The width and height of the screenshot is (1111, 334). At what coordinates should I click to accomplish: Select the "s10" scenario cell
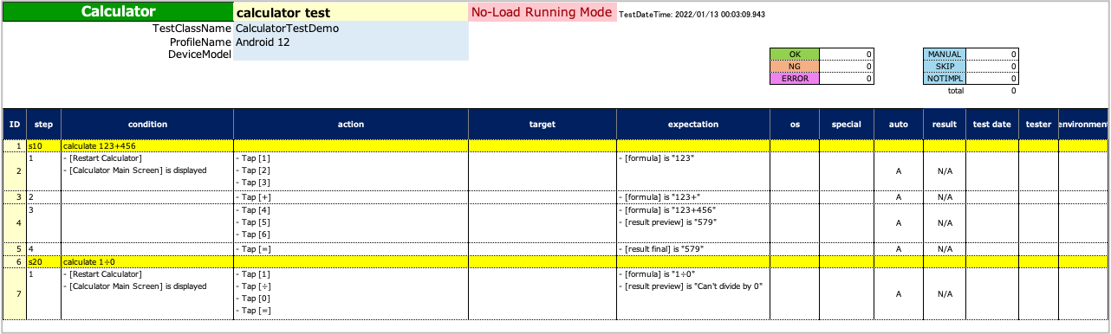coord(44,146)
